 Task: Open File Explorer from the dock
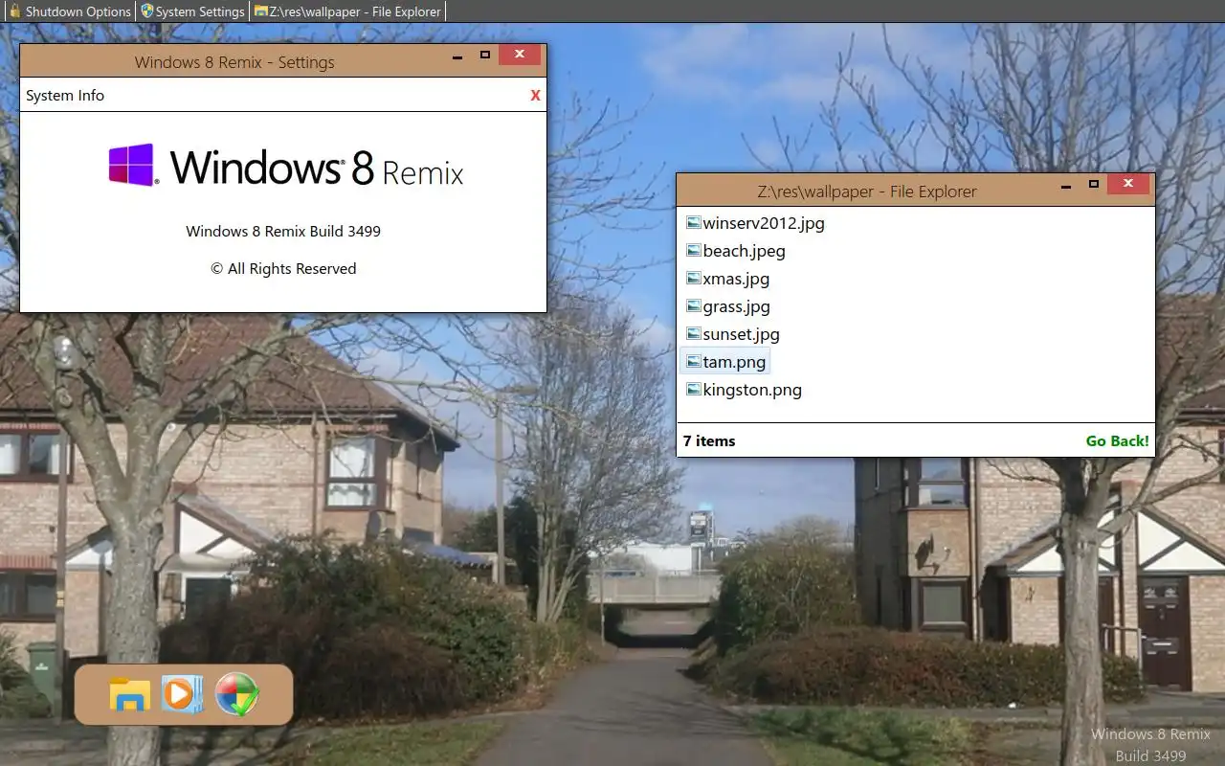pyautogui.click(x=129, y=694)
